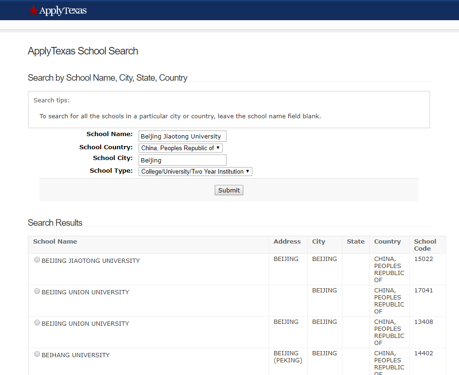
Task: Select Beijing Union University radio, code 17041
Action: tap(37, 291)
